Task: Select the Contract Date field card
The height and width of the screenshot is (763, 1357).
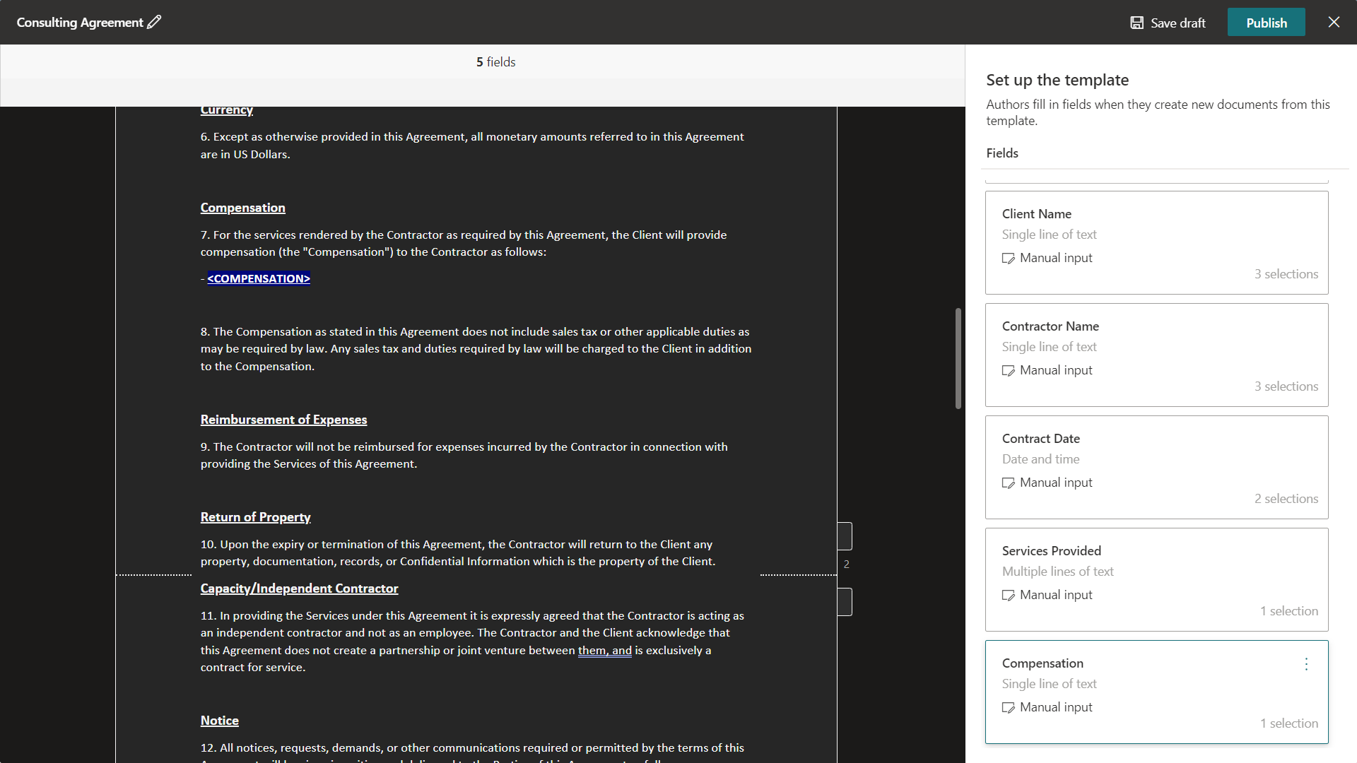Action: [x=1156, y=467]
